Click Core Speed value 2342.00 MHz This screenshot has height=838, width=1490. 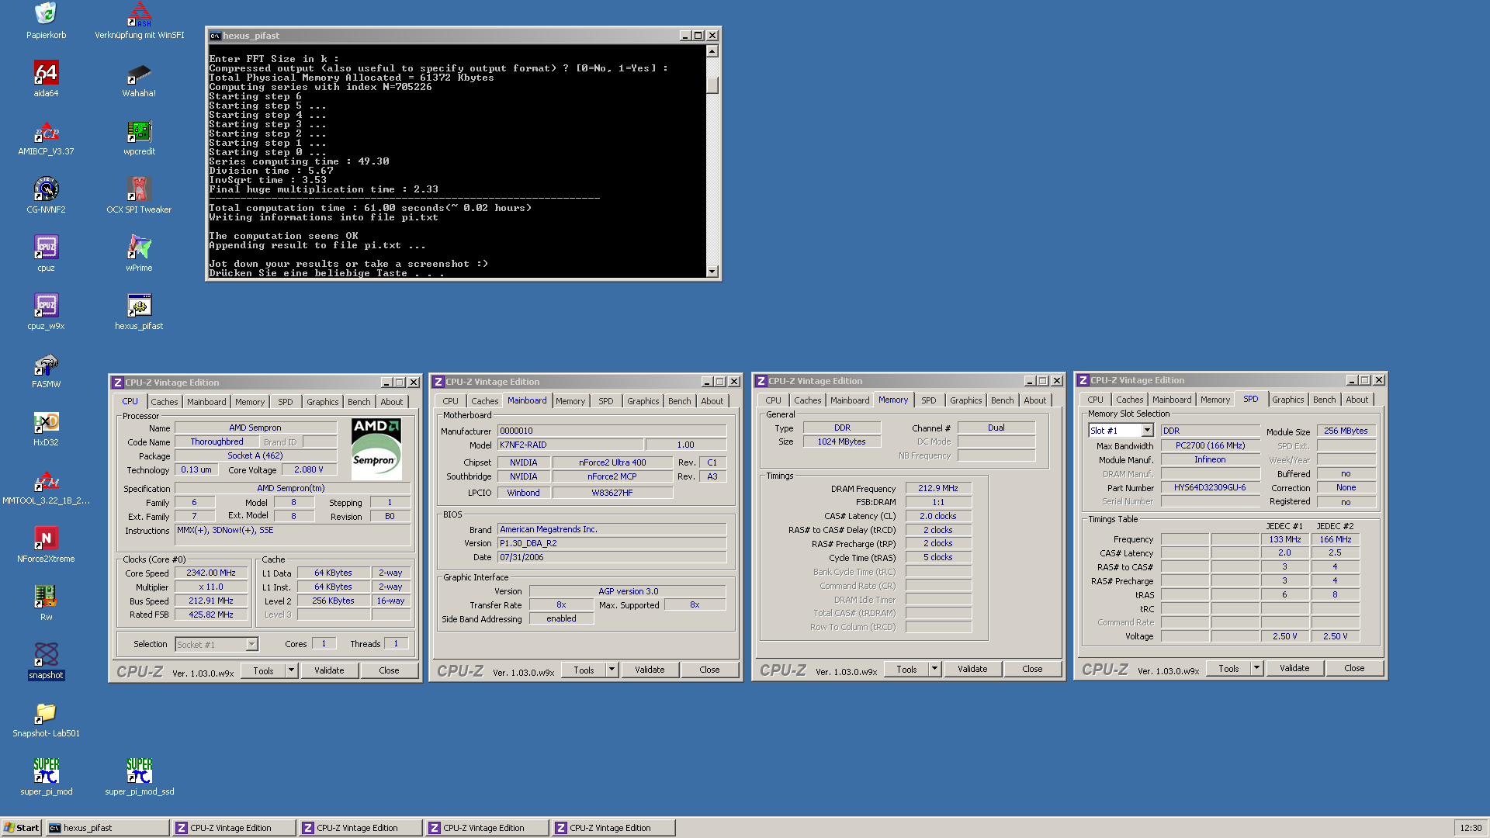(211, 573)
